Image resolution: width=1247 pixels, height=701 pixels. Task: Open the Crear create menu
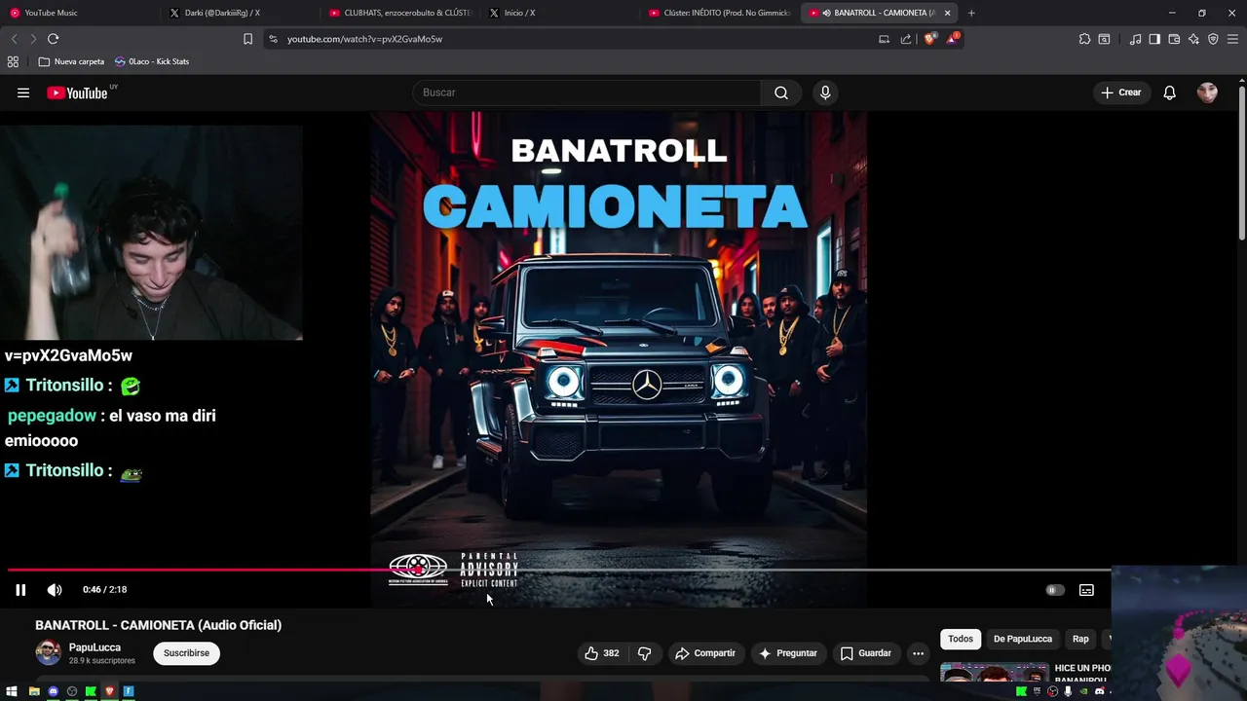coord(1120,92)
